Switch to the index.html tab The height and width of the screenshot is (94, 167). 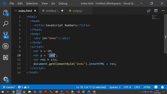click(25, 11)
